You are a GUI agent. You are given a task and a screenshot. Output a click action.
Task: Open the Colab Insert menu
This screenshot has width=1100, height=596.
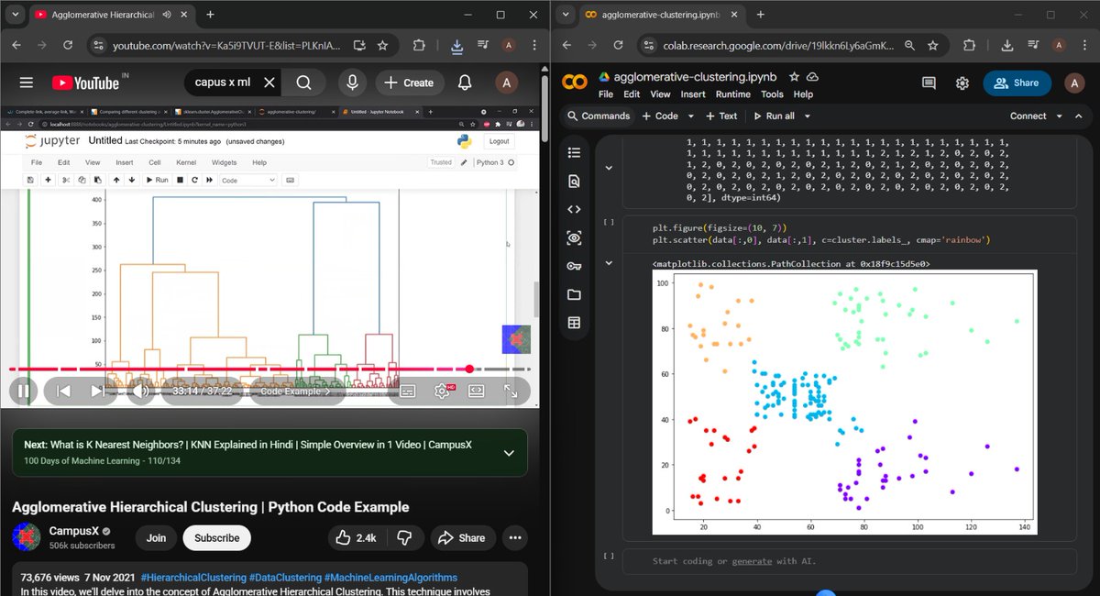coord(693,94)
